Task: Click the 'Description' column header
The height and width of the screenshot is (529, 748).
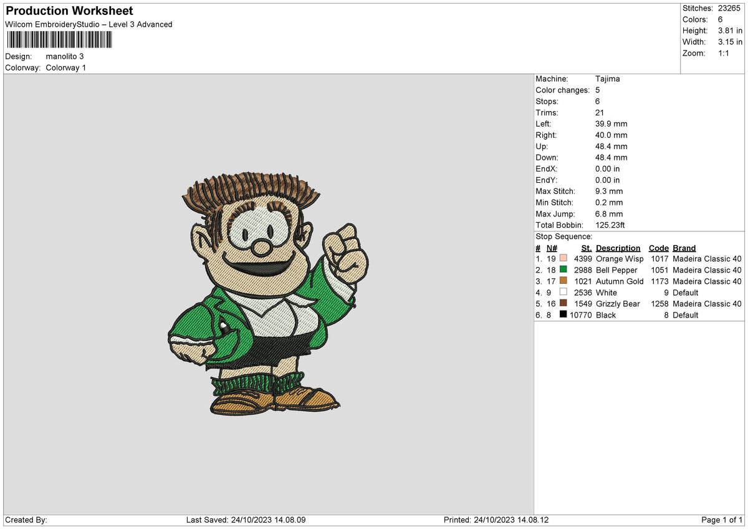Action: point(618,248)
